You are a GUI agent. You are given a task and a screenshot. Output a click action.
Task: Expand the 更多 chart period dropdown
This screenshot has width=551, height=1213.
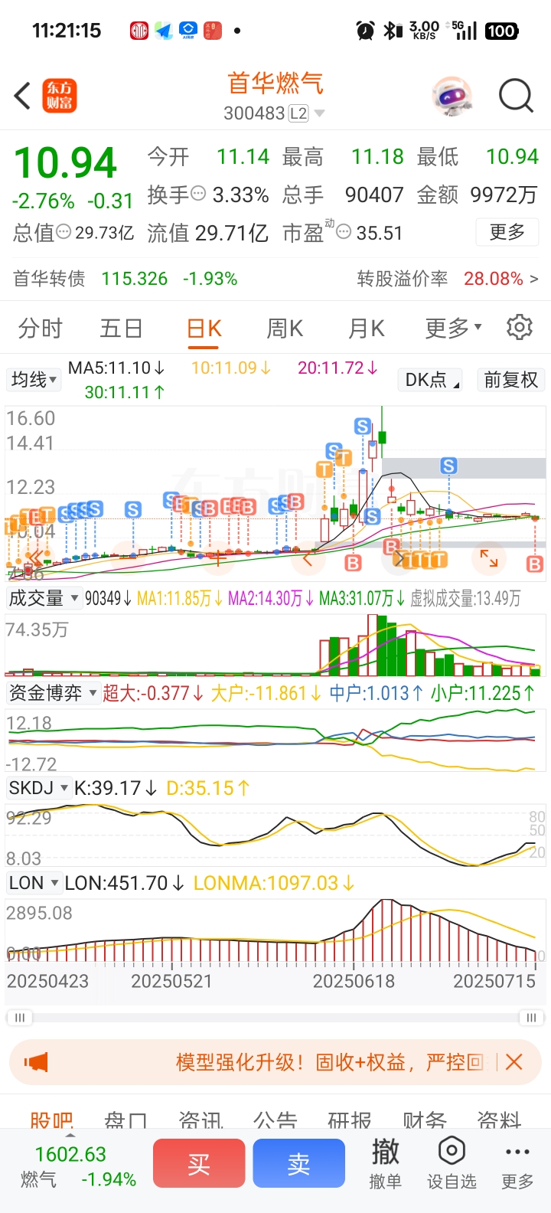point(453,329)
